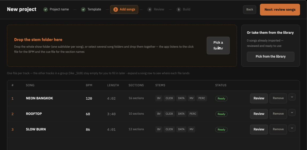Click the song title NEON BANGKOK
This screenshot has width=307, height=150.
point(39,98)
